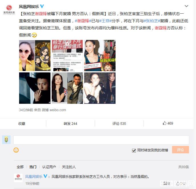Toggle 同时转发到我的微博 checkbox
Image resolution: width=196 pixels, height=189 pixels.
[x=134, y=151]
